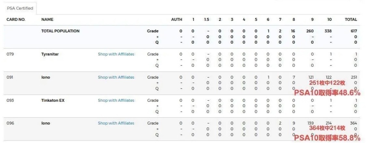
Task: Click the NAME column header
Action: [47, 19]
